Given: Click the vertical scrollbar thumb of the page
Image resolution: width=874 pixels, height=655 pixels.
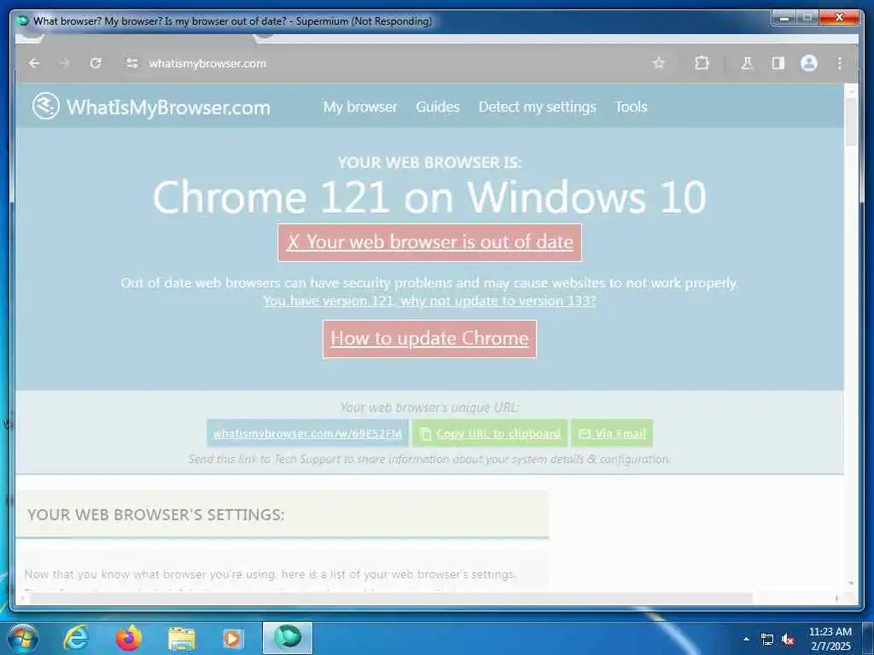Looking at the screenshot, I should click(851, 123).
